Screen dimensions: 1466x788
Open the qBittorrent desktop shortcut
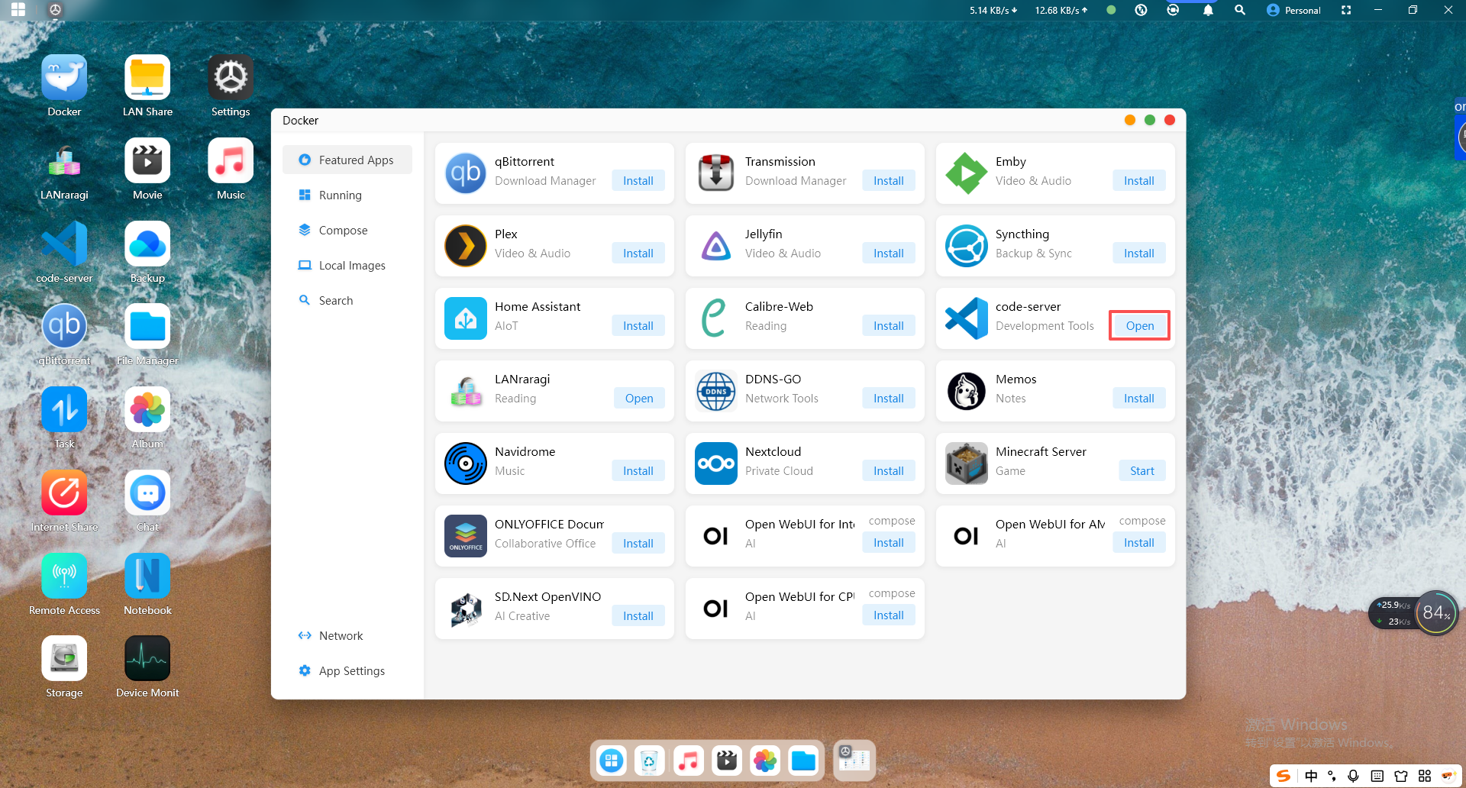pyautogui.click(x=64, y=327)
